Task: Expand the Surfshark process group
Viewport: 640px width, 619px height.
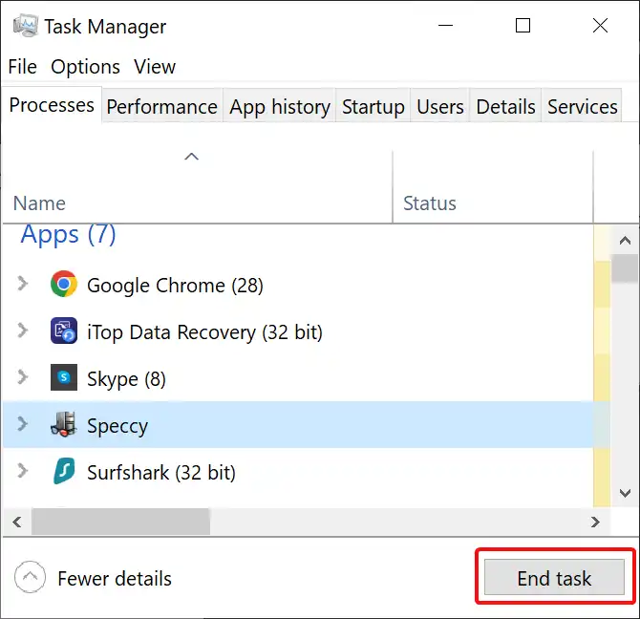Action: point(23,471)
